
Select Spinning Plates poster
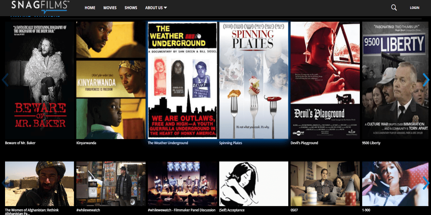[x=254, y=80]
